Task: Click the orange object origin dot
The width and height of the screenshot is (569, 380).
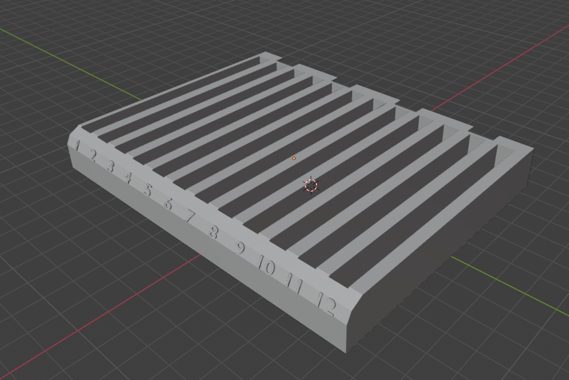Action: [294, 158]
